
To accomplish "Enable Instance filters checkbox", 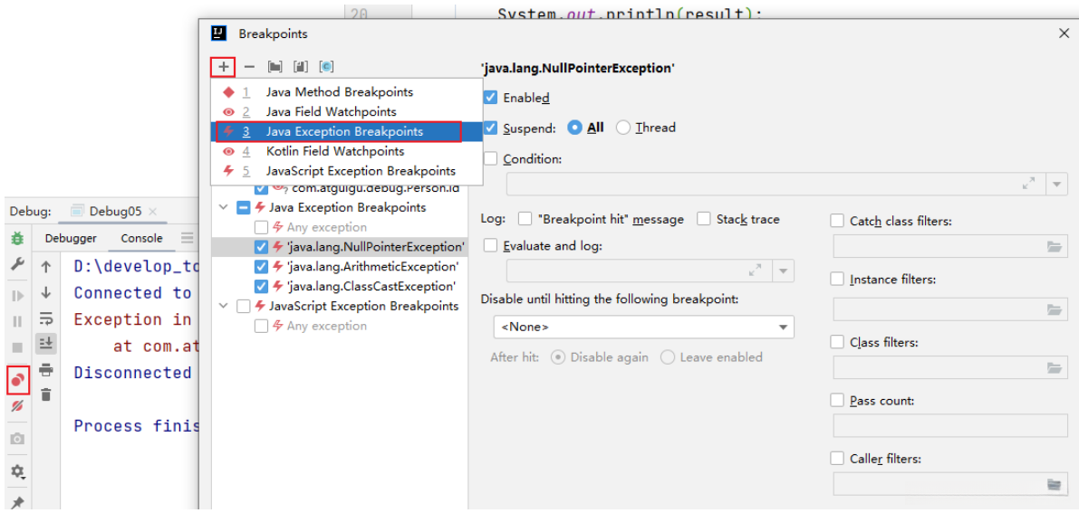I will click(837, 280).
